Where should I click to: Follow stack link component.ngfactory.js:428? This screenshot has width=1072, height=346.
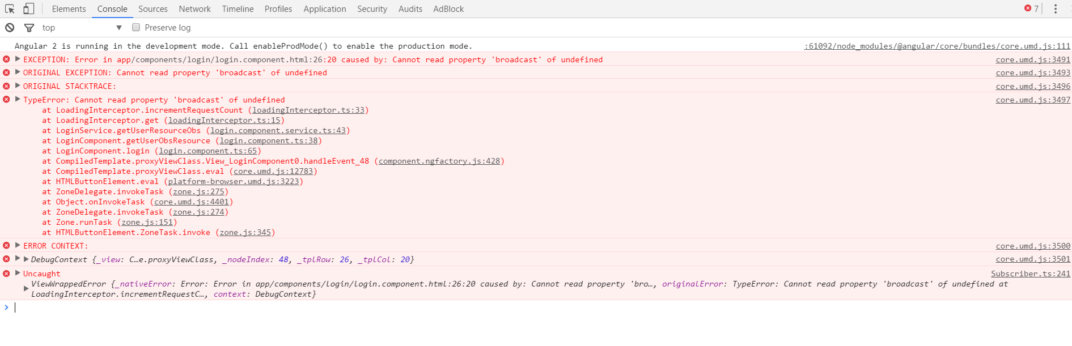439,161
